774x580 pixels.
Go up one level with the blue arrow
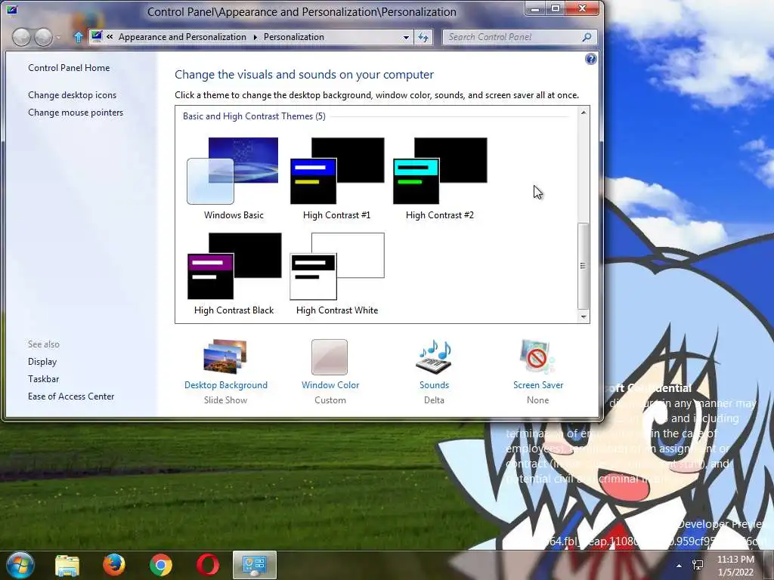78,37
